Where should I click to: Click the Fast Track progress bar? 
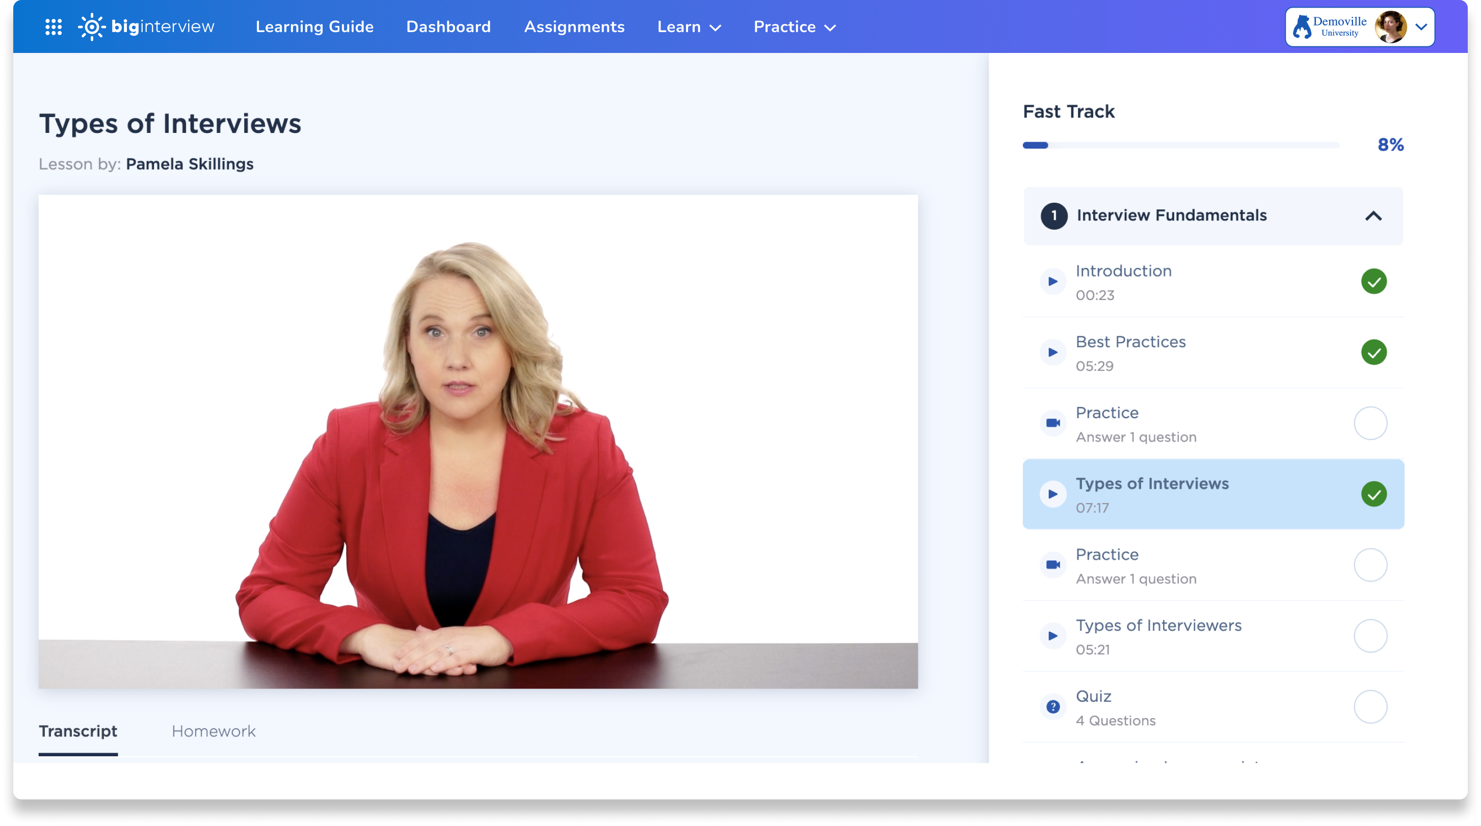pos(1180,145)
